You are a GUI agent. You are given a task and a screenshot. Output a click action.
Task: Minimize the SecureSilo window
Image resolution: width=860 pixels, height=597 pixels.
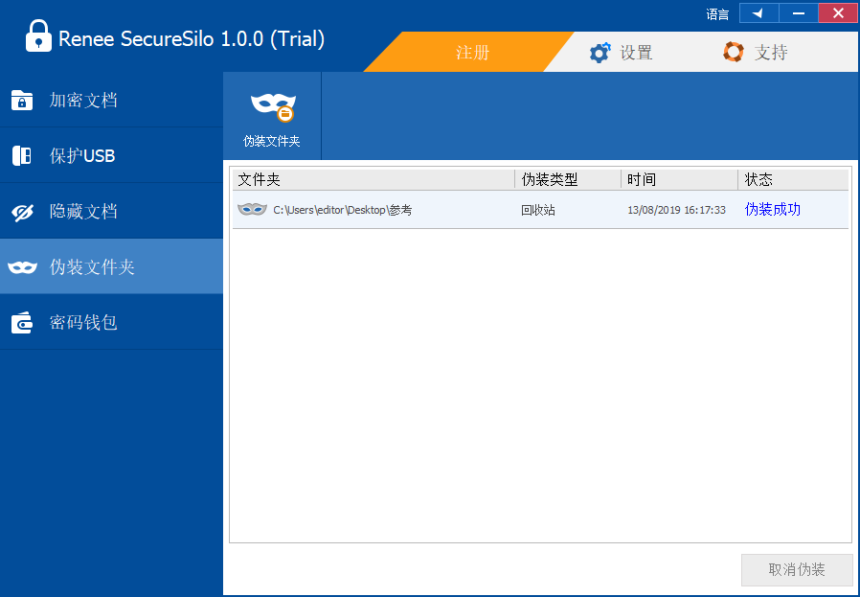[799, 13]
